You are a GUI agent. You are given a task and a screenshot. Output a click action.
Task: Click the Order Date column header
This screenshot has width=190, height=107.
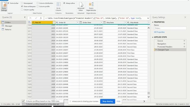[91, 23]
